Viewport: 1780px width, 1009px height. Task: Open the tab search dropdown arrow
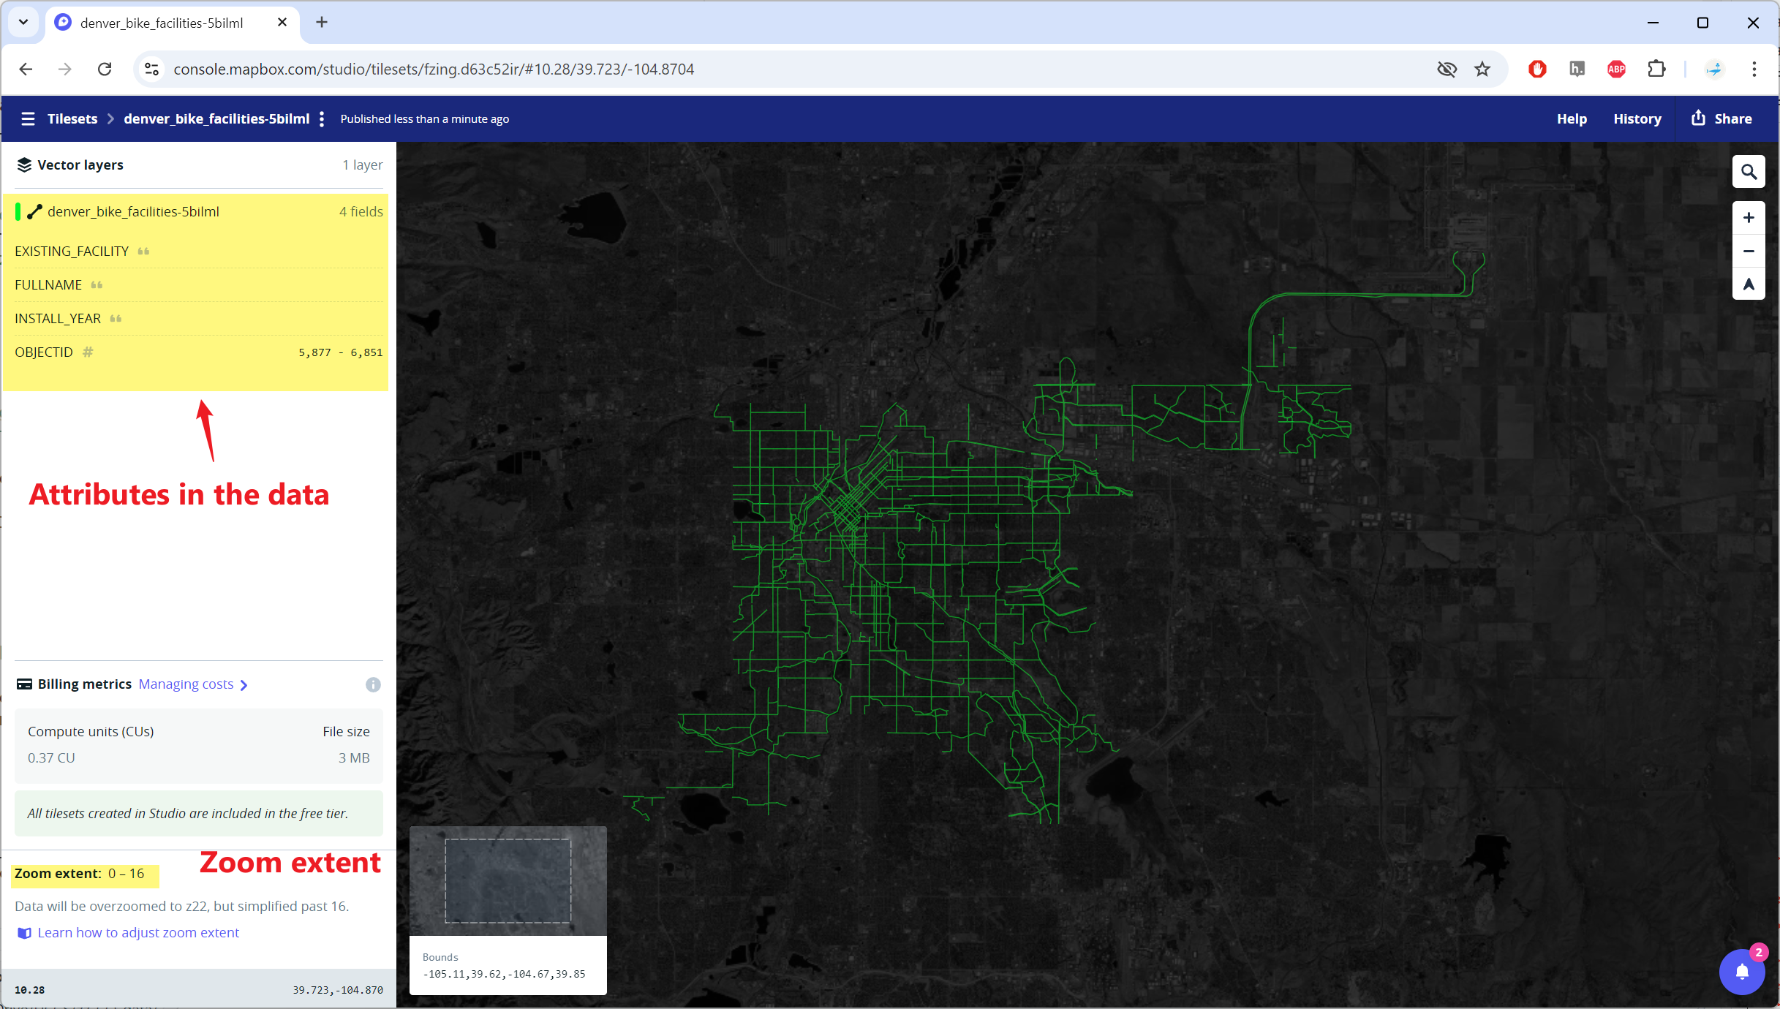23,22
